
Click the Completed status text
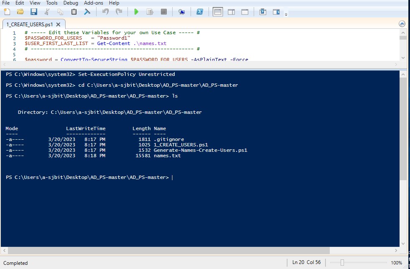(15, 263)
